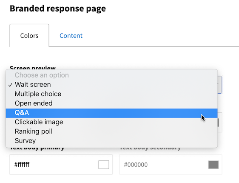The image size is (239, 183).
Task: Open the gray swatch for secondary text
Action: (x=213, y=165)
